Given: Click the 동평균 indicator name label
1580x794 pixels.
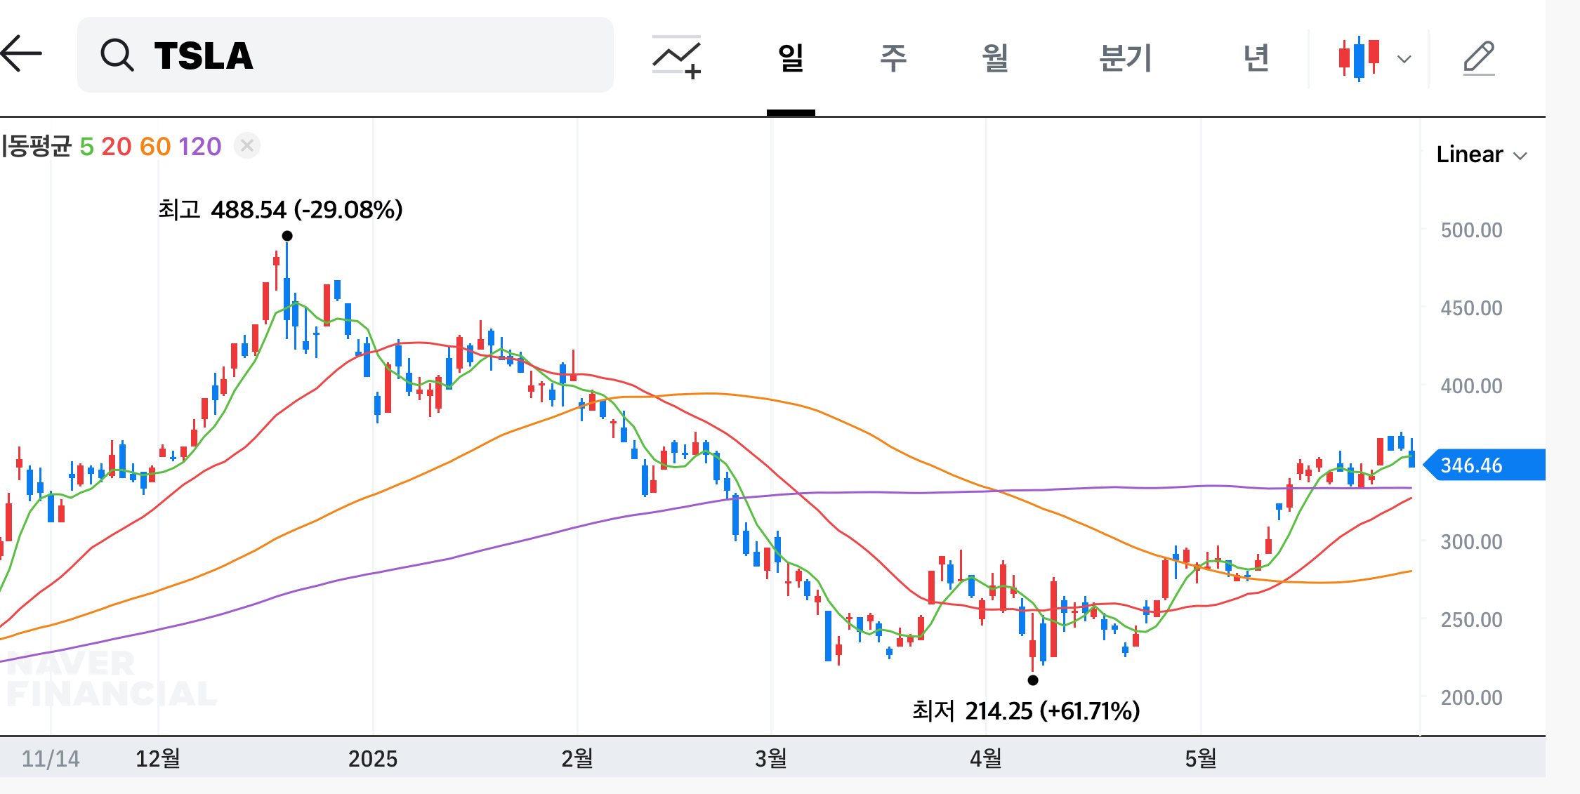Looking at the screenshot, I should click(36, 146).
